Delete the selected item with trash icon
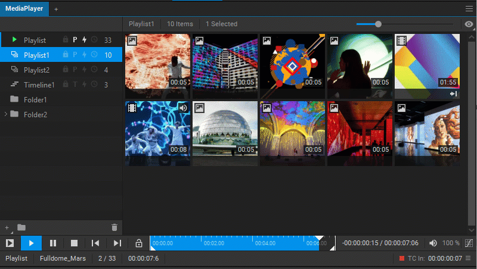This screenshot has height=269, width=477. pos(114,227)
